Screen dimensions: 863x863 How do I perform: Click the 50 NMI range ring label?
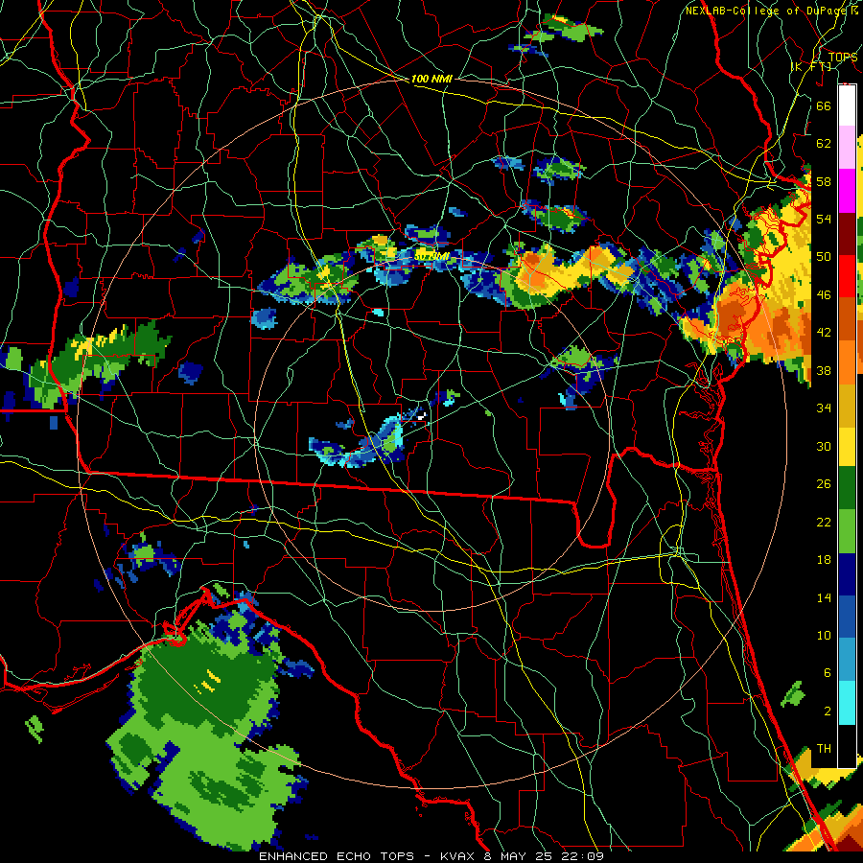(x=432, y=256)
